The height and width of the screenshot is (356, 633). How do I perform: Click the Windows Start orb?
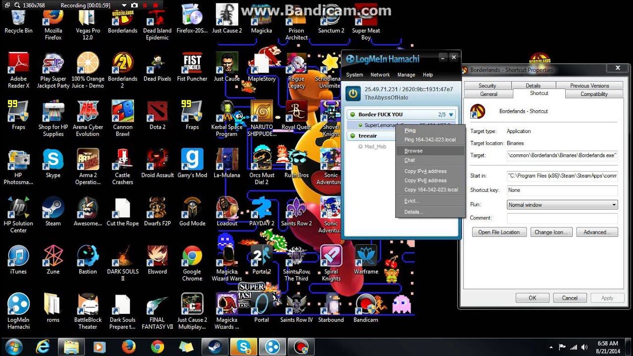[x=14, y=346]
